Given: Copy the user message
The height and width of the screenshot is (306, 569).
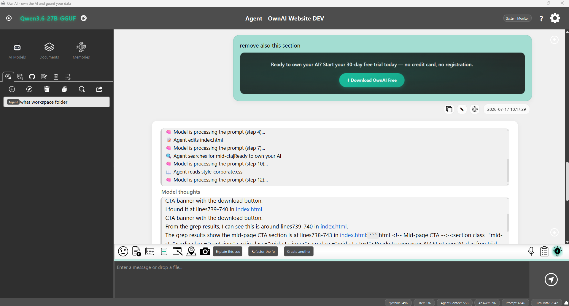Looking at the screenshot, I should pos(449,109).
